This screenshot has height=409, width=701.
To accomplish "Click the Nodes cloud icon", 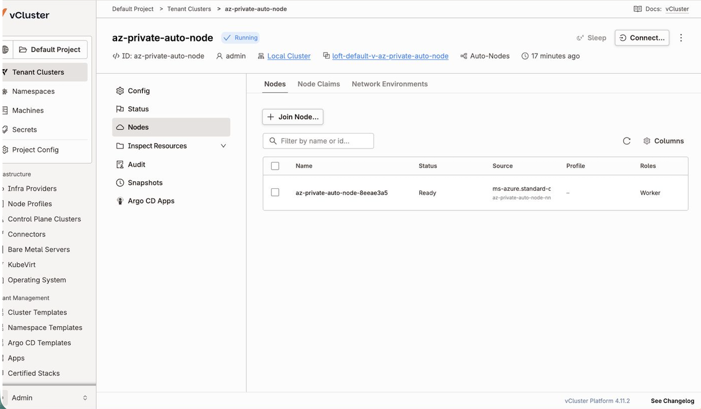I will point(120,127).
